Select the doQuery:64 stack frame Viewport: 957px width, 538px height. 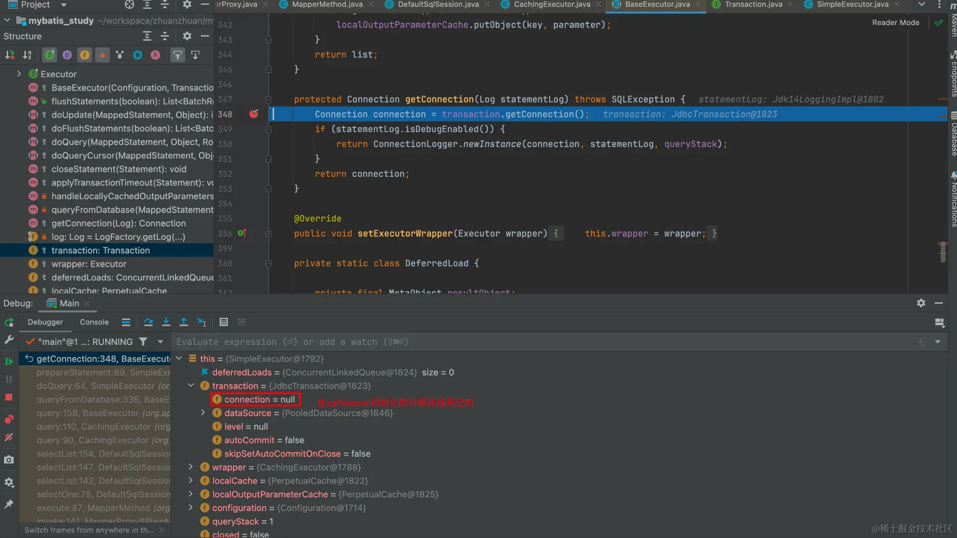click(x=95, y=386)
